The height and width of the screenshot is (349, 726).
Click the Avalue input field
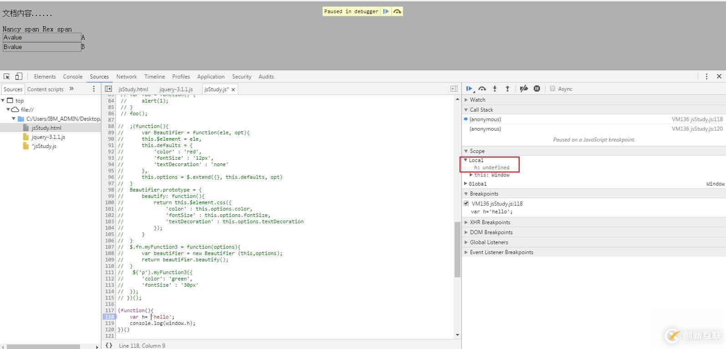[x=42, y=38]
